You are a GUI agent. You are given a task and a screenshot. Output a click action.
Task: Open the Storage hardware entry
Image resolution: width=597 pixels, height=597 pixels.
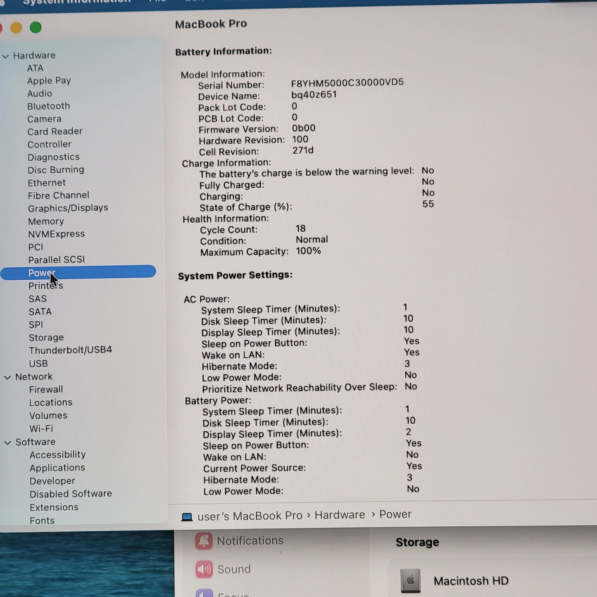(x=46, y=338)
